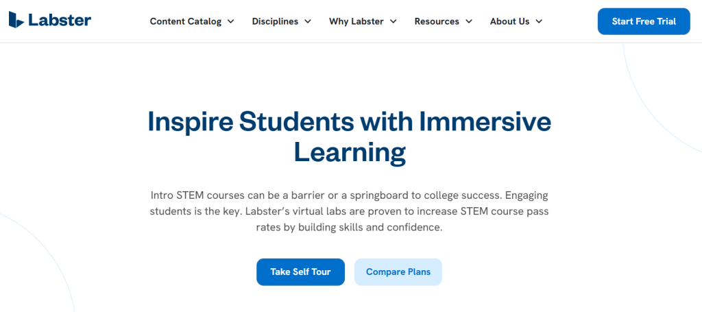Select the Why Labster nav item
The image size is (702, 312).
coord(356,21)
